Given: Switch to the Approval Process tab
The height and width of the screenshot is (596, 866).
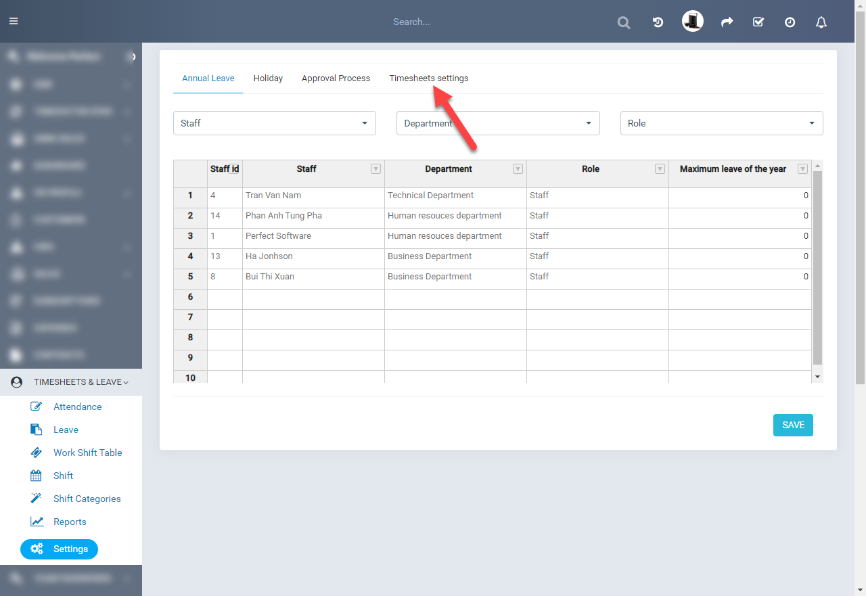Looking at the screenshot, I should pyautogui.click(x=336, y=78).
